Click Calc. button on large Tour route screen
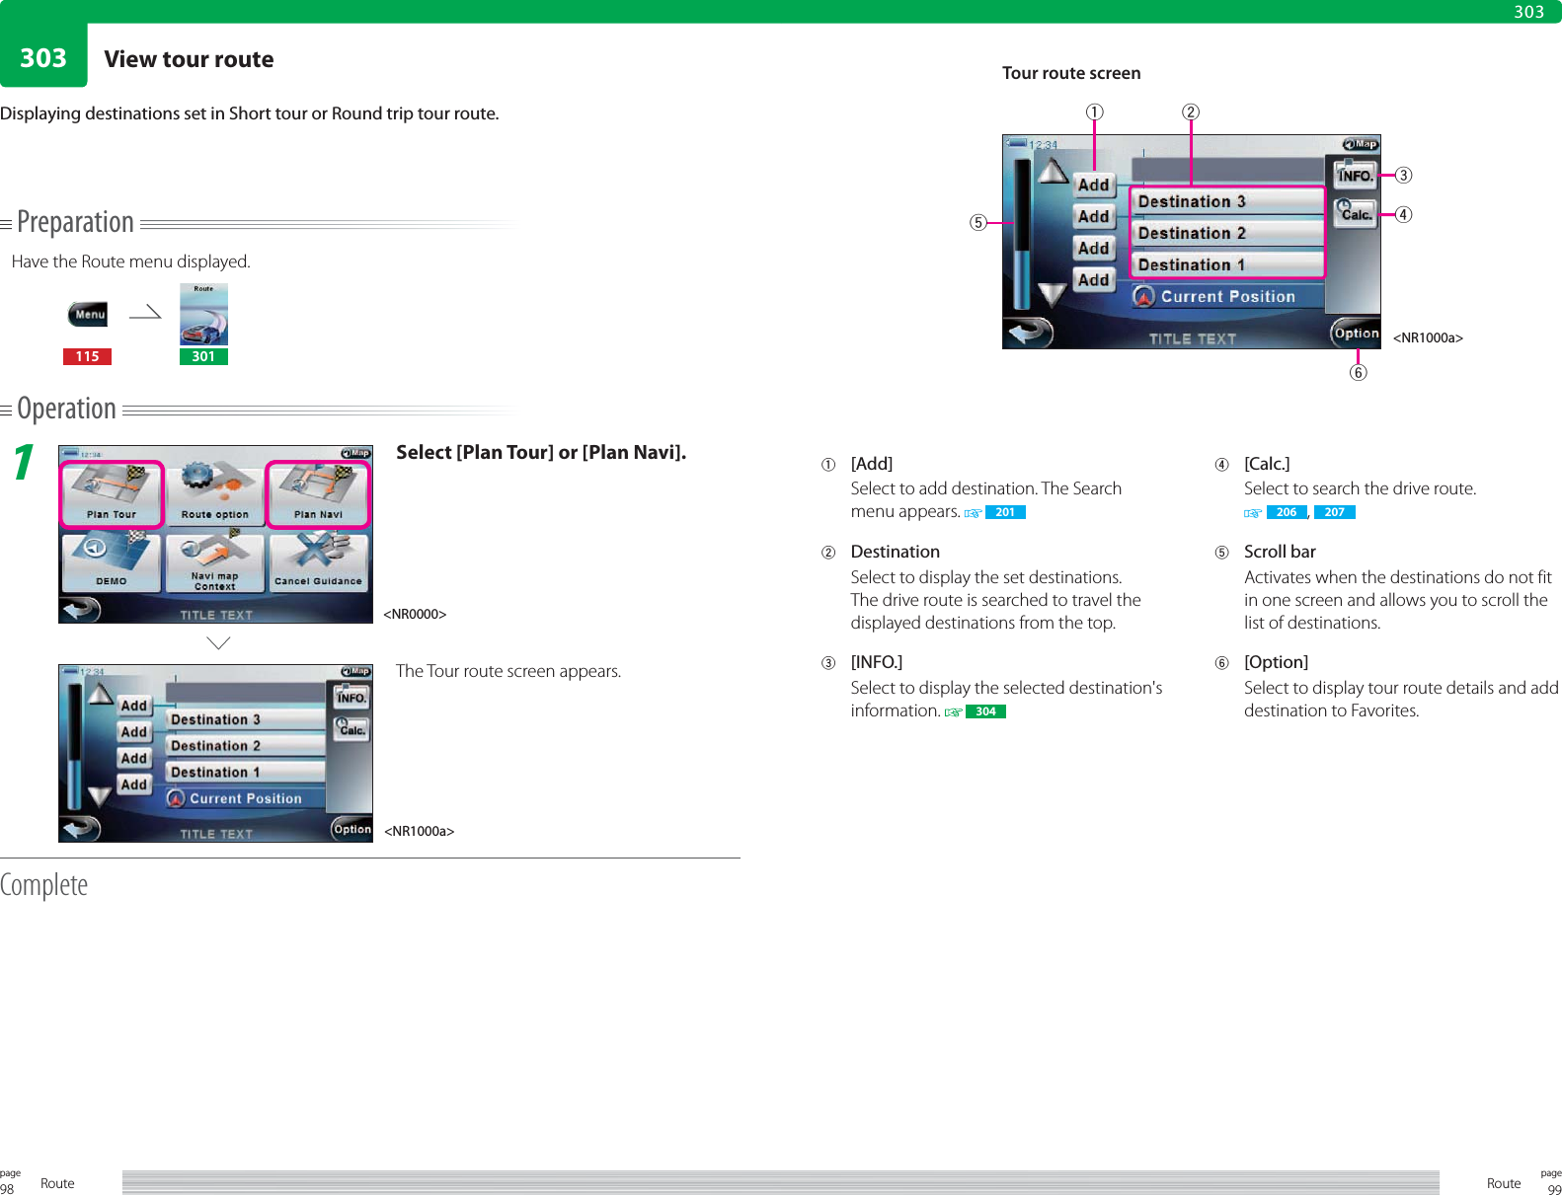Viewport: 1562px width, 1195px height. point(1356,213)
